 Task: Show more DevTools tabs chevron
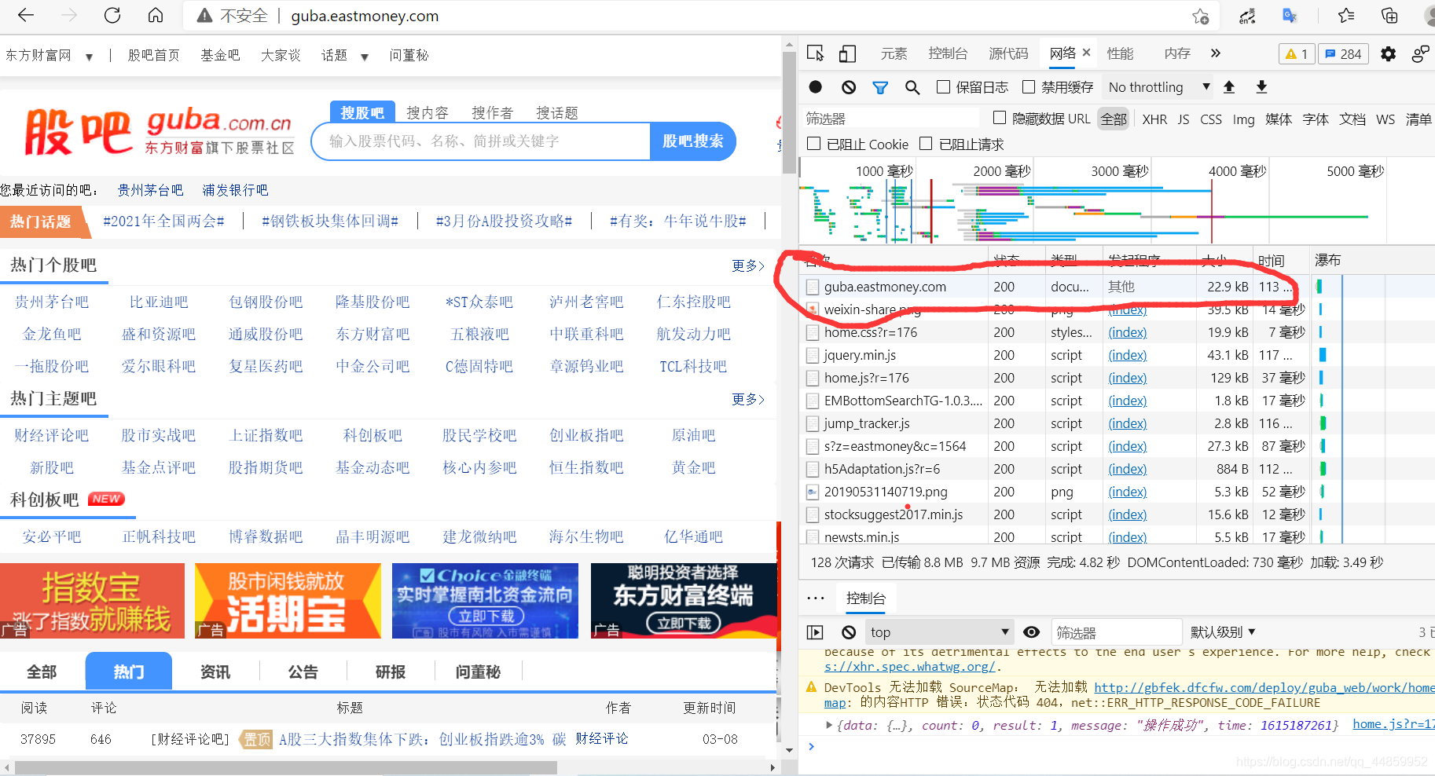click(1216, 53)
